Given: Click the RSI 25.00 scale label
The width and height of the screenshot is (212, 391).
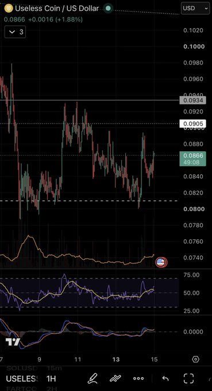Looking at the screenshot, I should pos(191,310).
